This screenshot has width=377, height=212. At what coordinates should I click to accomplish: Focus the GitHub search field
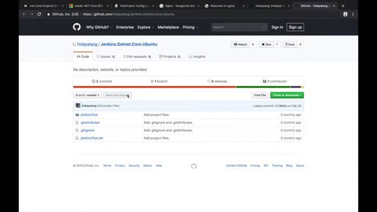(x=239, y=27)
